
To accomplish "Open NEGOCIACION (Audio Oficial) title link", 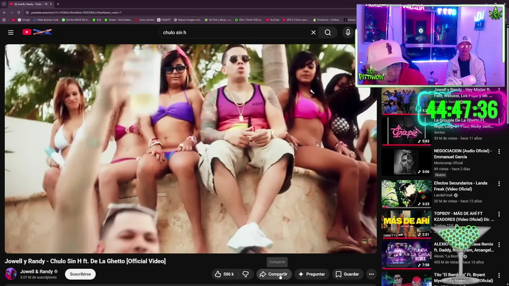I will (x=463, y=154).
